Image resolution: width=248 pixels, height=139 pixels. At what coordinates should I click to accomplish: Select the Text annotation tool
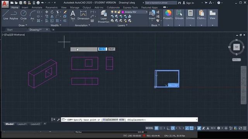click(73, 15)
